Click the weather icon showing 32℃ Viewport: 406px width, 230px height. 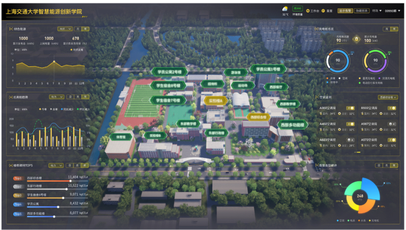coord(285,9)
